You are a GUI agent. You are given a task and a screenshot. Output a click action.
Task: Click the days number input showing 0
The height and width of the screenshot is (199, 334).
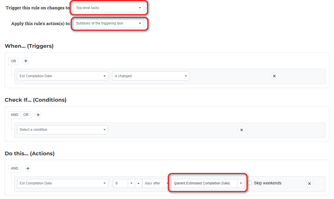click(x=120, y=183)
